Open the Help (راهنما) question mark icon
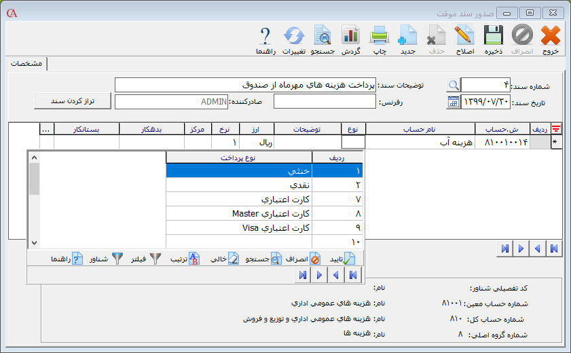Image resolution: width=571 pixels, height=353 pixels. [265, 35]
